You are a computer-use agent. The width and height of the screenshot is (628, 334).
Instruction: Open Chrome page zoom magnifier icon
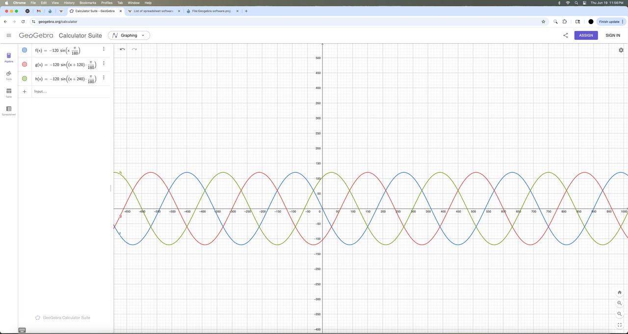(555, 22)
